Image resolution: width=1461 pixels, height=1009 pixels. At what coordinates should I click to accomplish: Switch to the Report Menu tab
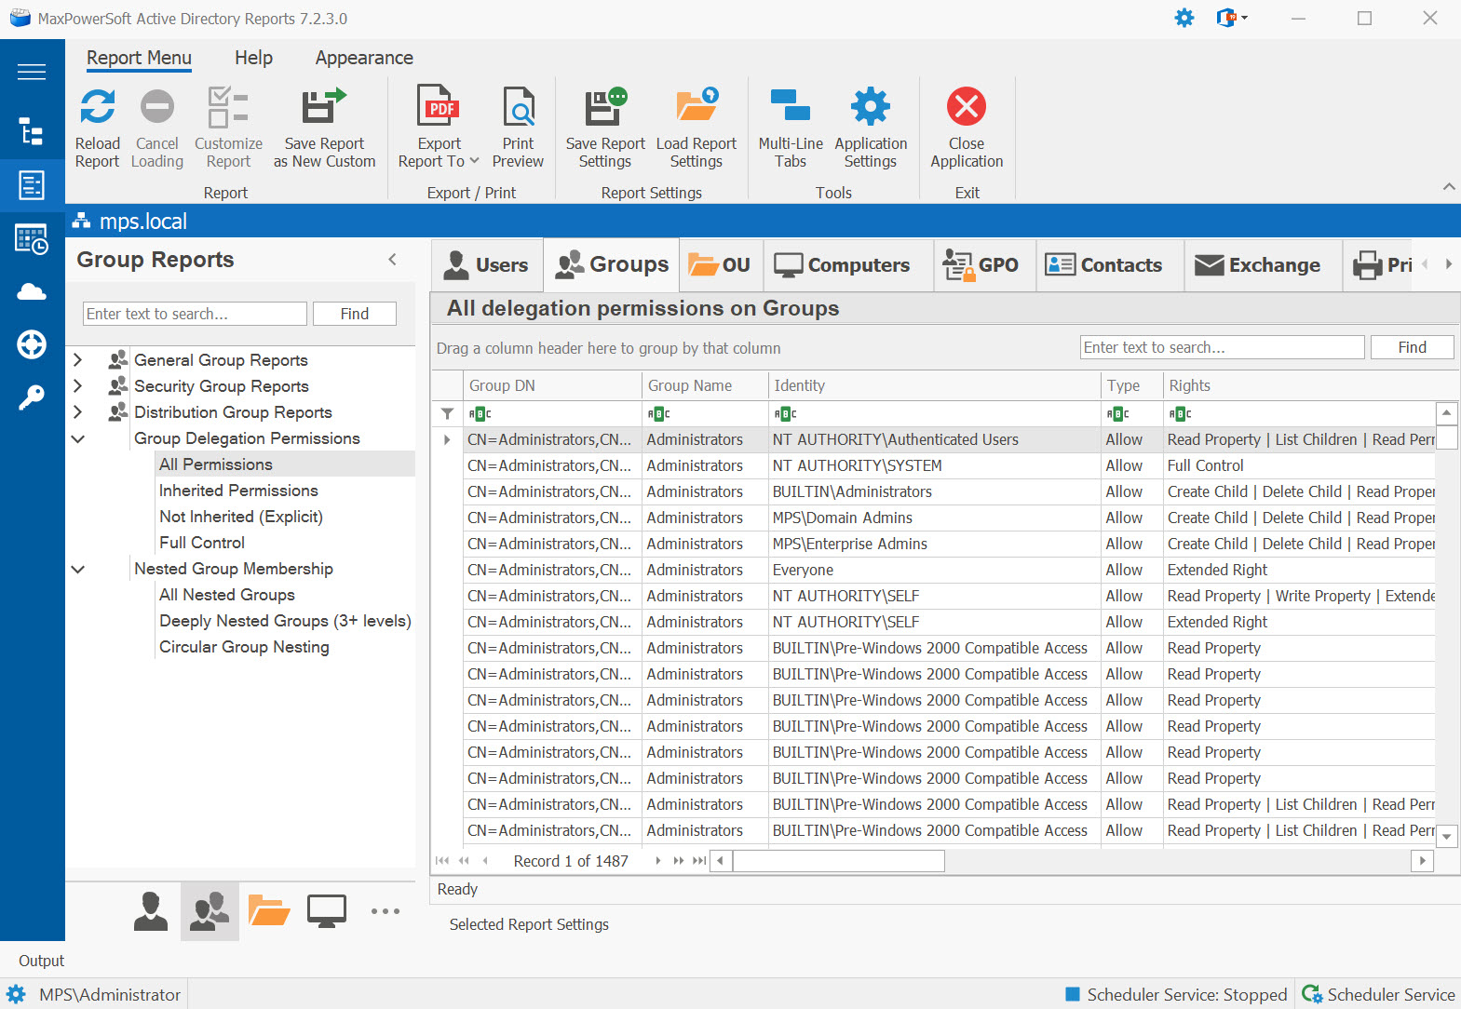[139, 58]
